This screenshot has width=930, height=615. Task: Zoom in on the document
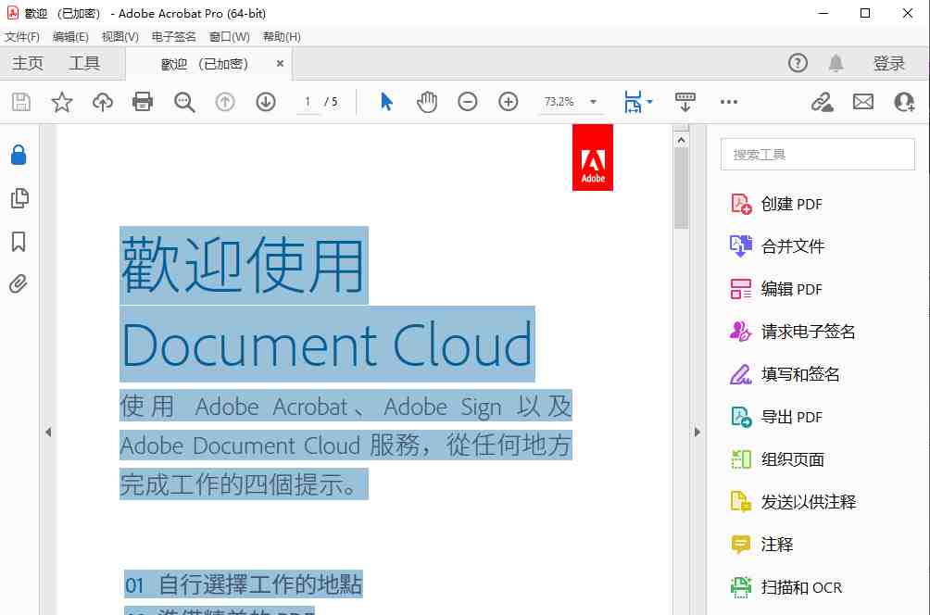[x=508, y=102]
